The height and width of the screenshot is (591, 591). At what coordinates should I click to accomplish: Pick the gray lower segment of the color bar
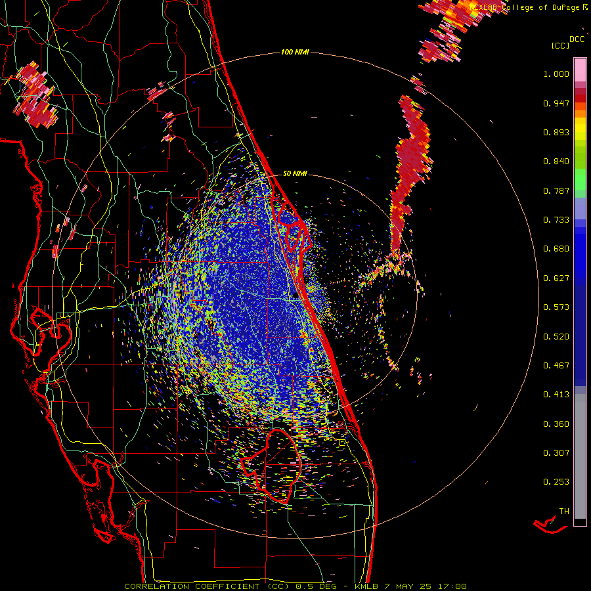580,456
